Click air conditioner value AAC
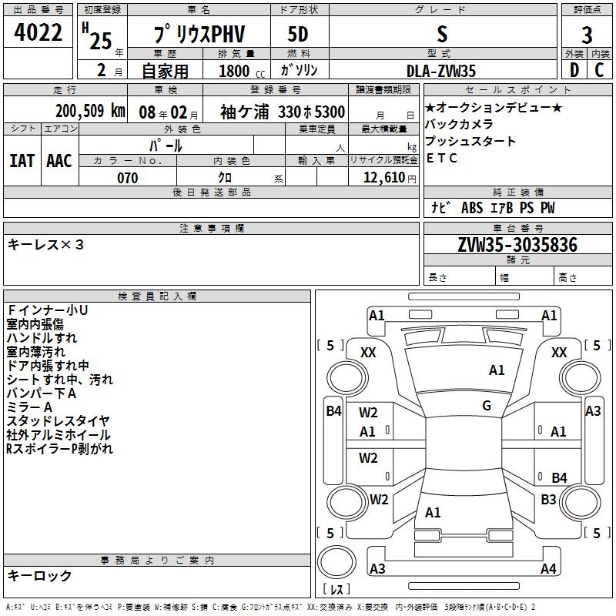This screenshot has width=616, height=616. tap(59, 161)
